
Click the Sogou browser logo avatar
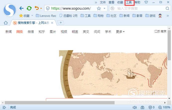10,10
